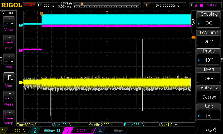The width and height of the screenshot is (223, 134).
Task: Pick the Vtop measurement icon
Action: (x=9, y=78)
